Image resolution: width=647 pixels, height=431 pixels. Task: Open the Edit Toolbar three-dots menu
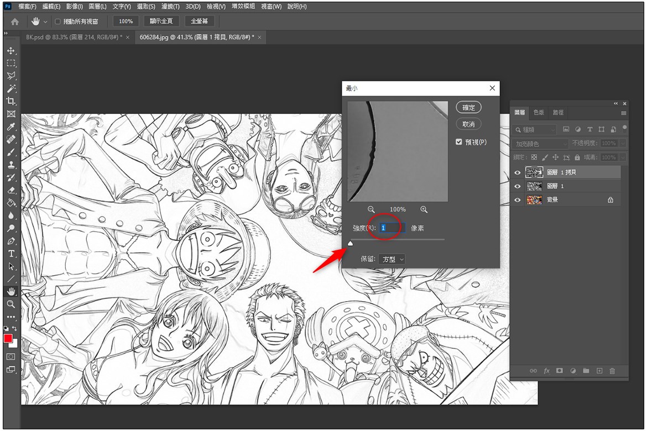[x=11, y=317]
